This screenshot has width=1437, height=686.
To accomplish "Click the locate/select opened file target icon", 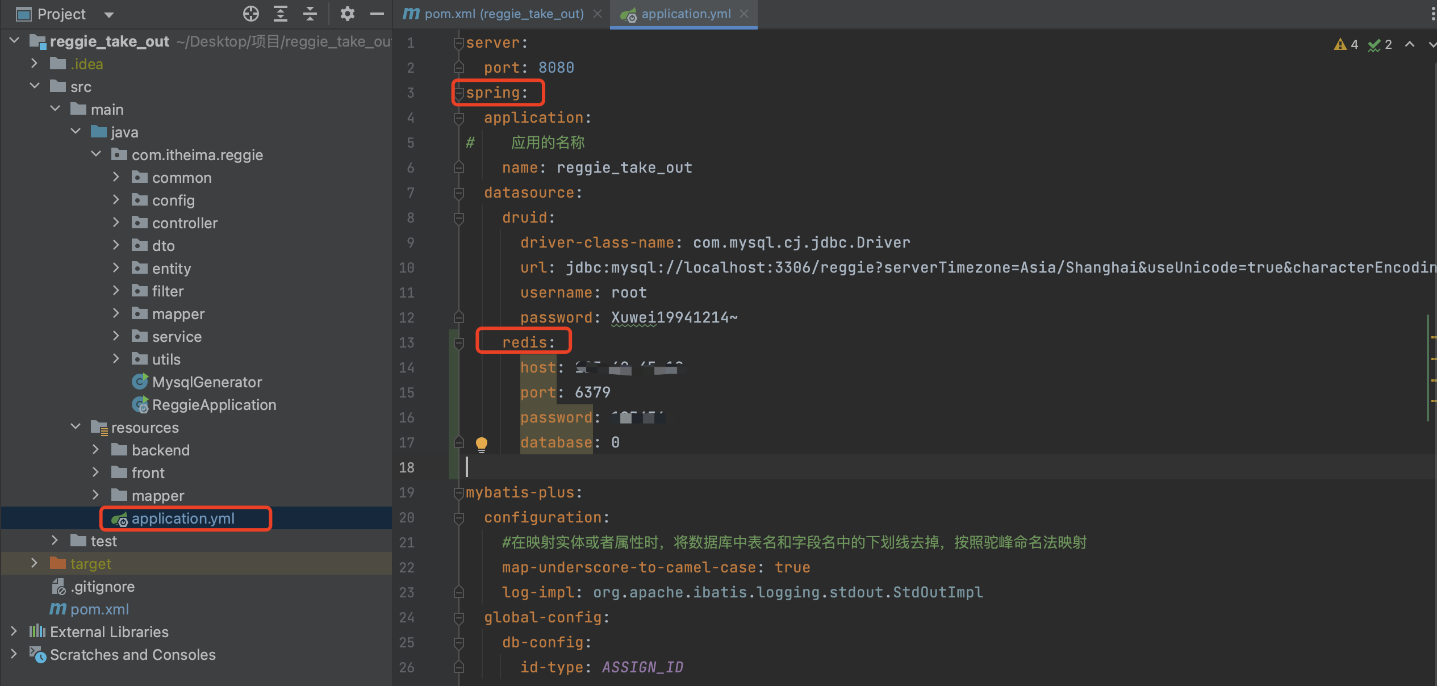I will (250, 14).
